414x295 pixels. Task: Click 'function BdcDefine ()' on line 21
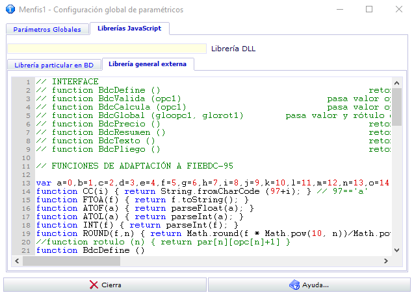click(90, 250)
